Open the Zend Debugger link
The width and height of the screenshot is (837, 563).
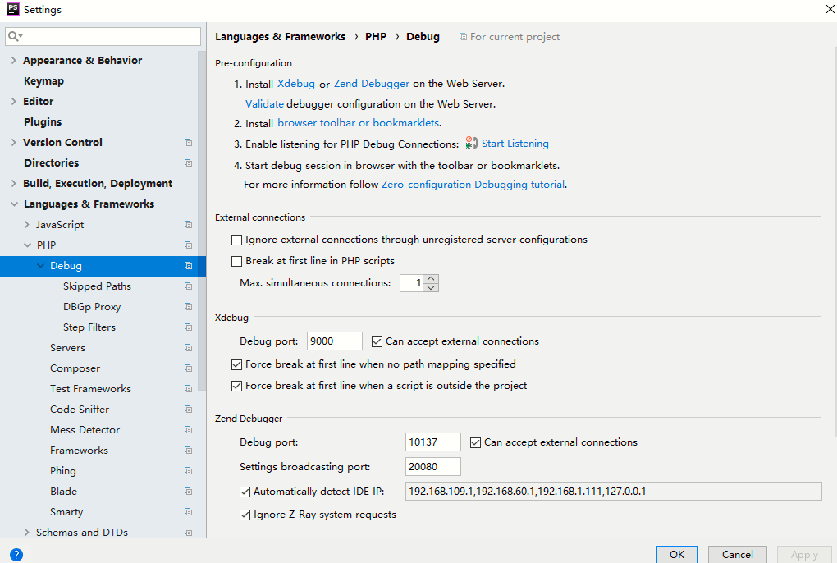coord(372,84)
